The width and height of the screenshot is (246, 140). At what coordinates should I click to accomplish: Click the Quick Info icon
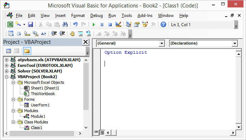[27, 34]
